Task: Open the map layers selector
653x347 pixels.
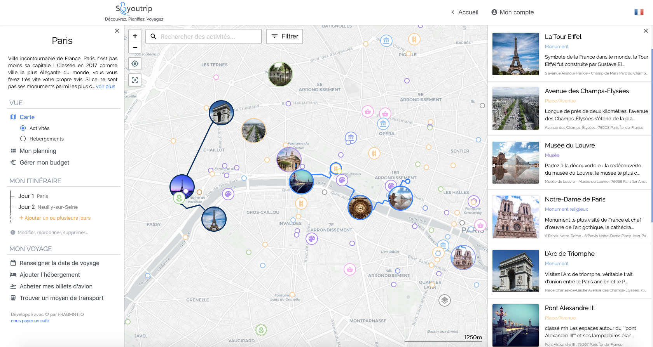Action: (x=445, y=300)
